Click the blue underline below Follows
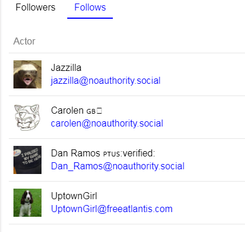 pyautogui.click(x=90, y=18)
